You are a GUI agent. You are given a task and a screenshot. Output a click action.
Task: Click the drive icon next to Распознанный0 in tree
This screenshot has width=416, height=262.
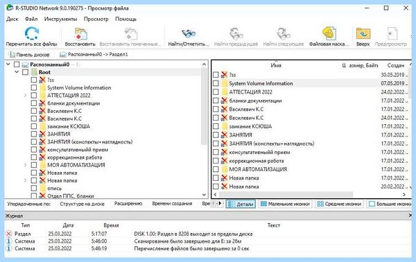(x=26, y=64)
